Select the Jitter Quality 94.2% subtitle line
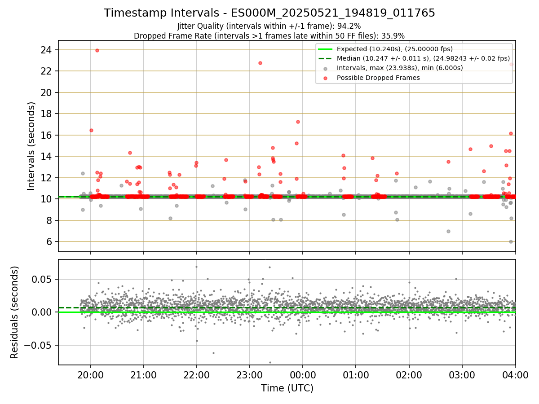Screen dimensions: 539x404 [269, 26]
